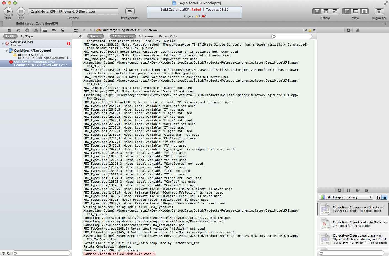Screen dimensions: 389x256
Task: Show the File inspector
Action: point(348,30)
